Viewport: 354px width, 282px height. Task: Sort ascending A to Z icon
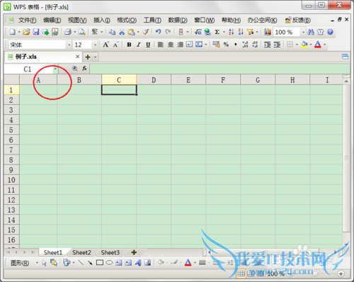tap(232, 32)
